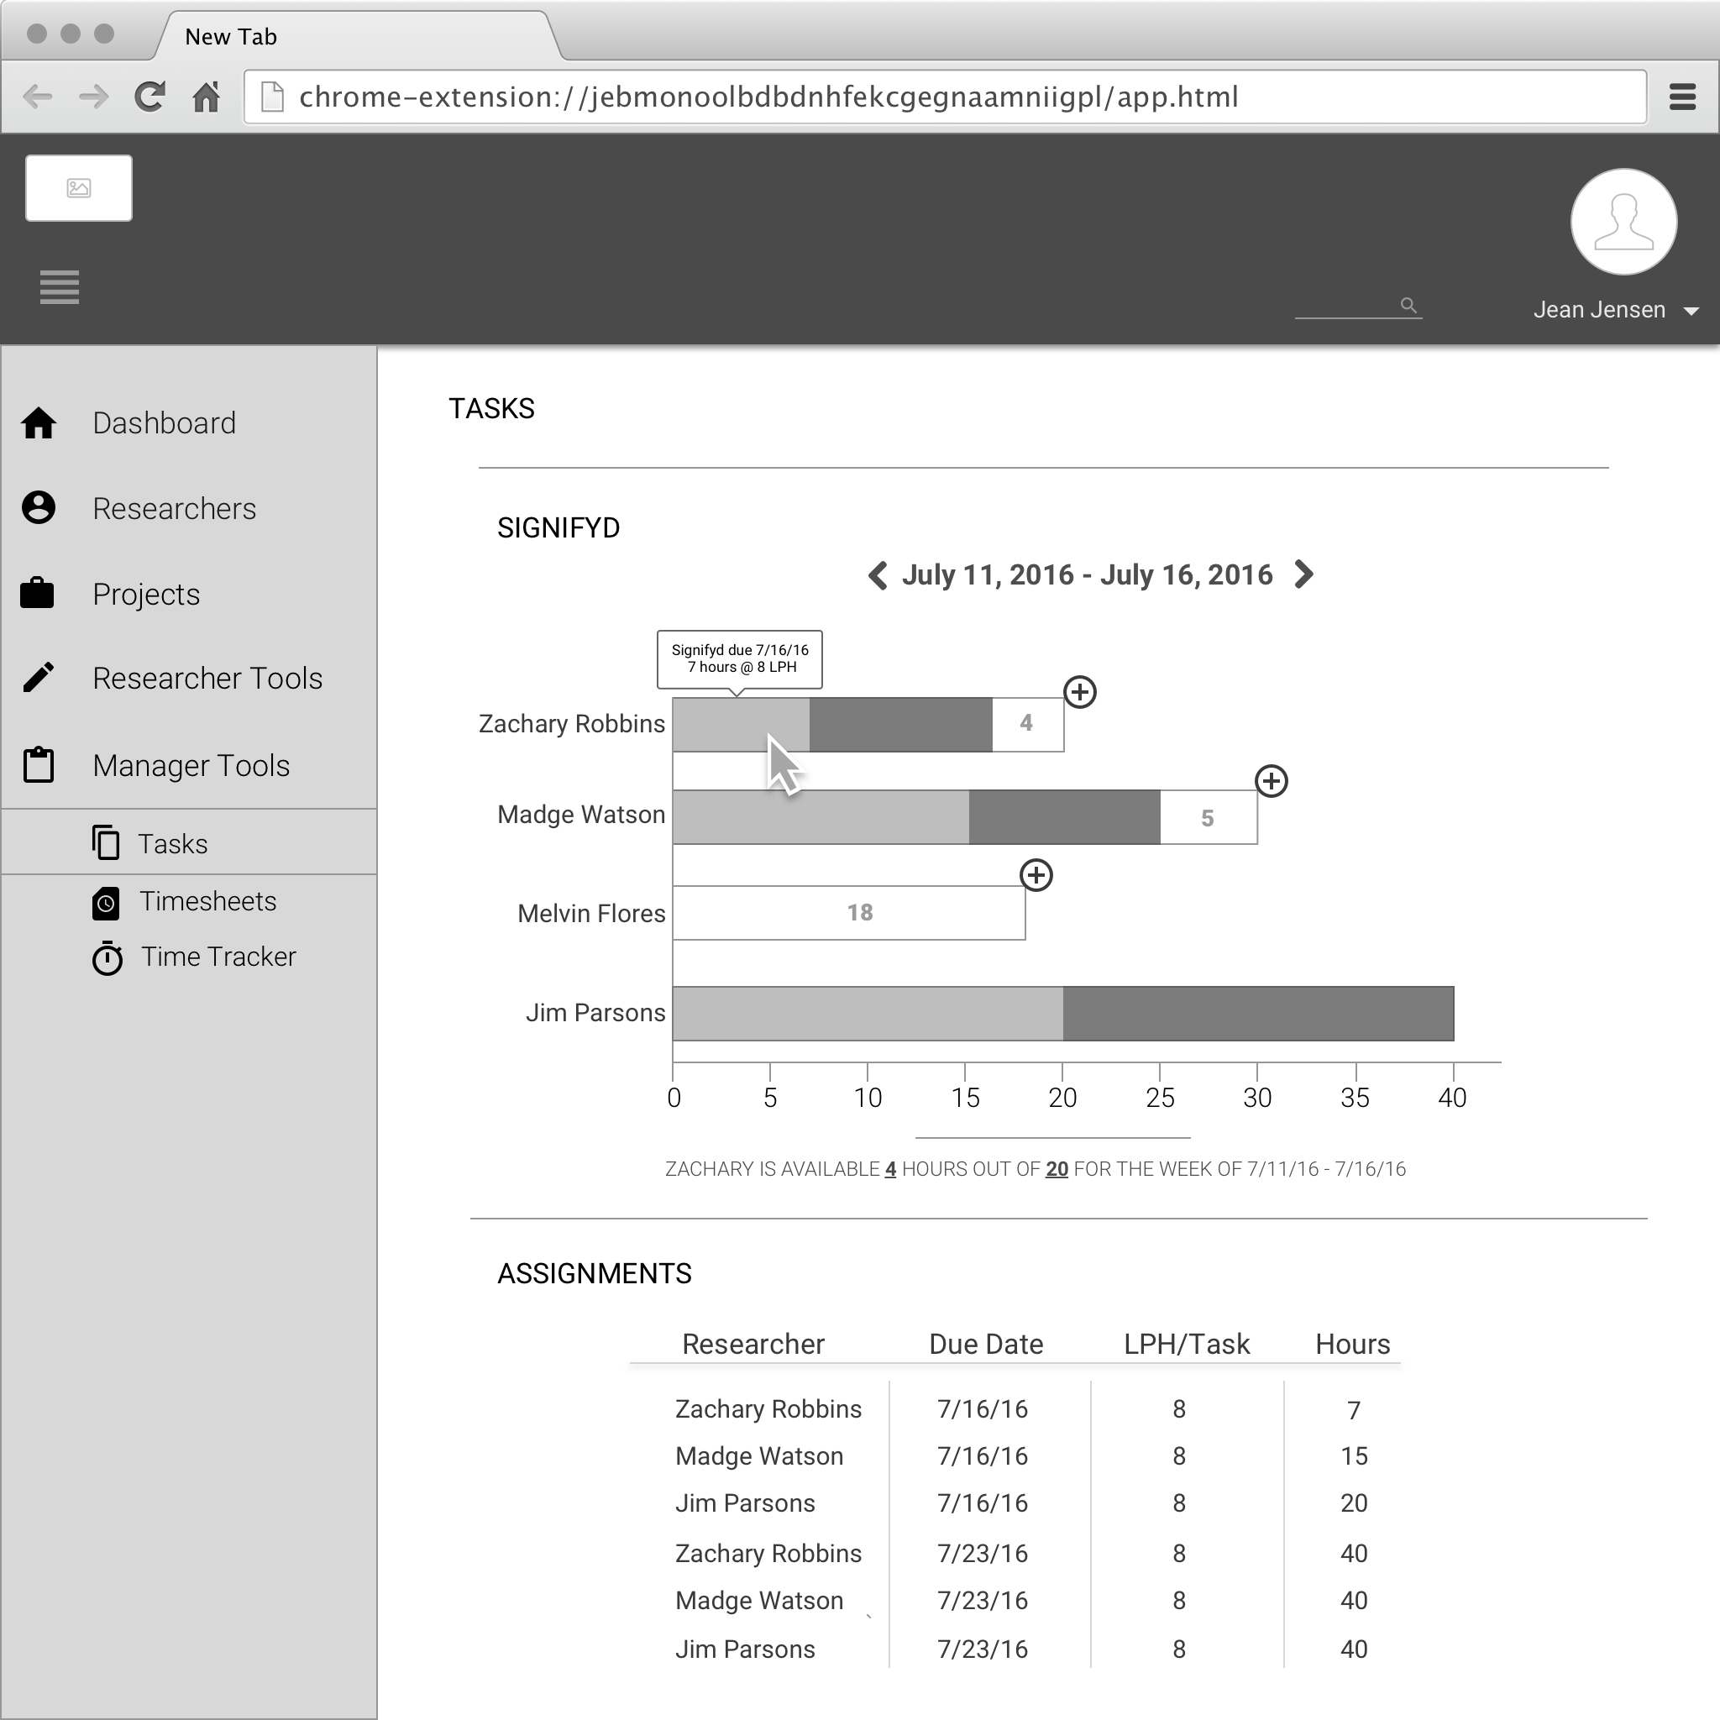Open Researchers via the person icon
1720x1720 pixels.
pyautogui.click(x=39, y=507)
